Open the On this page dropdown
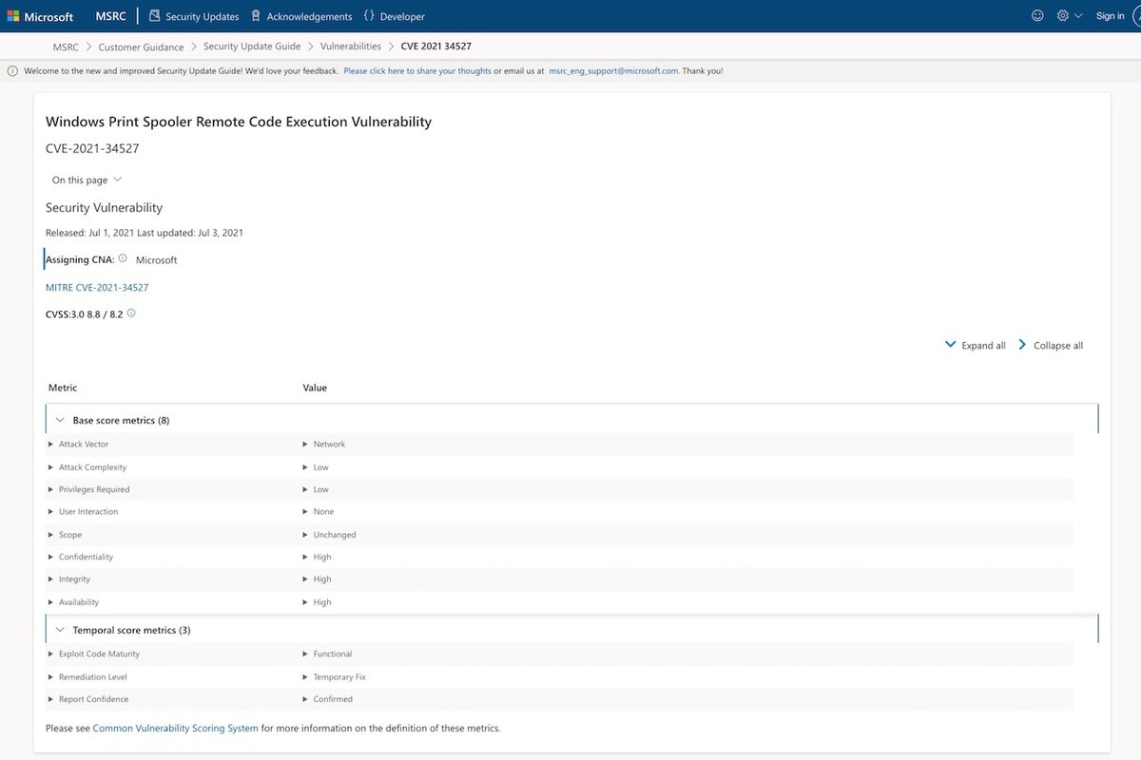Viewport: 1141px width, 760px height. pyautogui.click(x=87, y=180)
